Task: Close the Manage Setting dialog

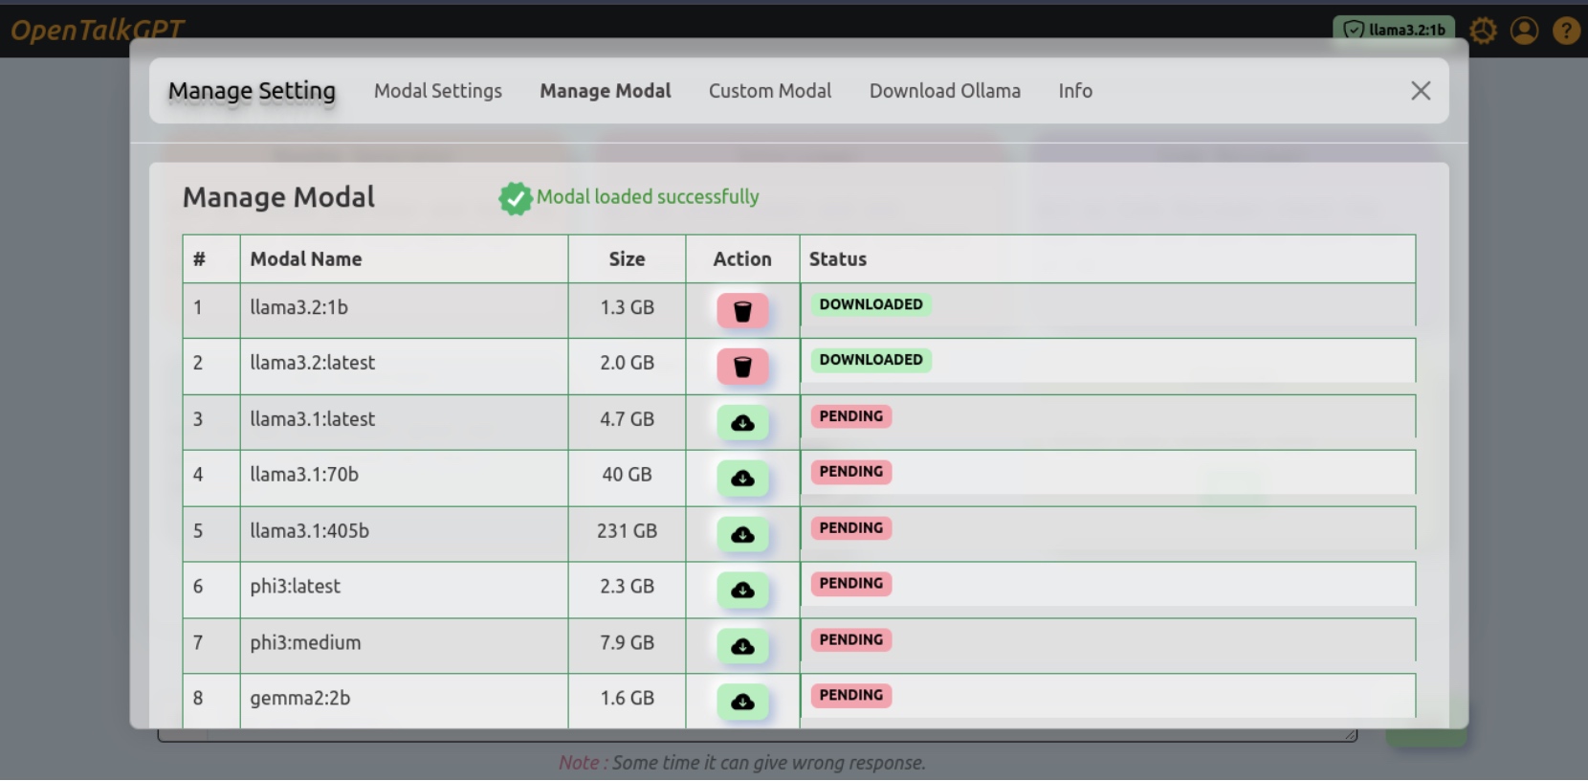Action: (x=1421, y=91)
